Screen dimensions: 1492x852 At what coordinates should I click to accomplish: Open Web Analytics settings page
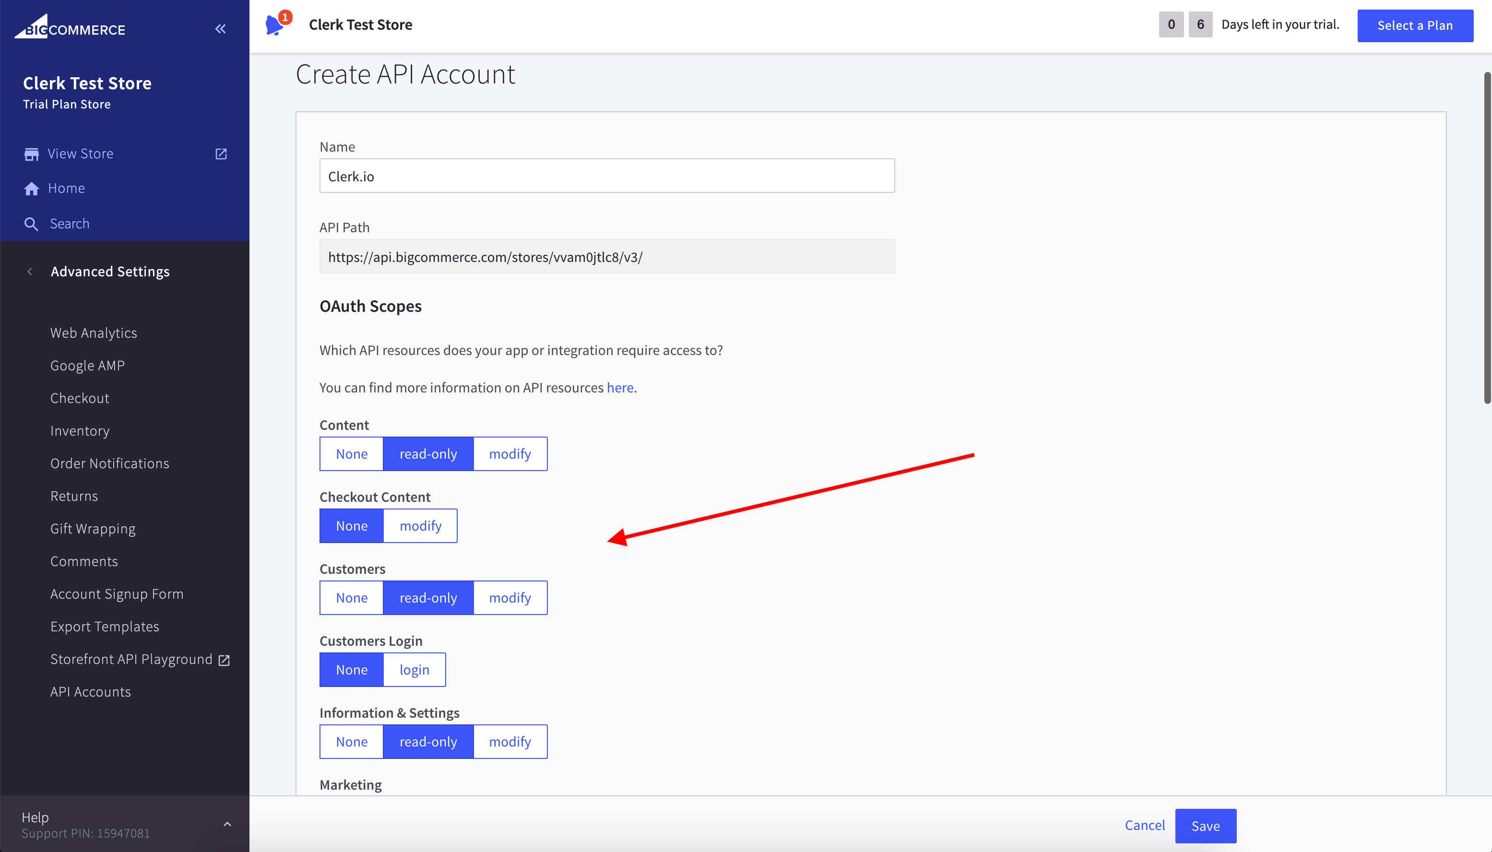[x=93, y=332]
